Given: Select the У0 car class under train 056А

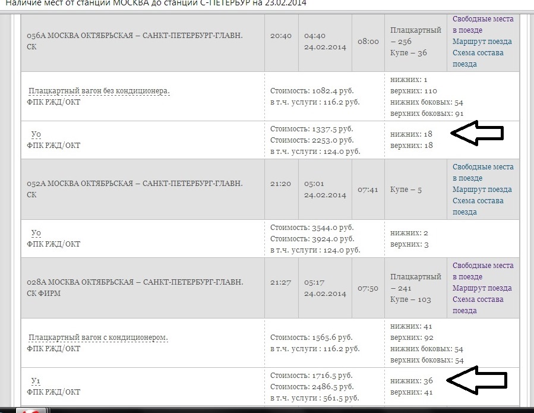Looking at the screenshot, I should pyautogui.click(x=36, y=134).
